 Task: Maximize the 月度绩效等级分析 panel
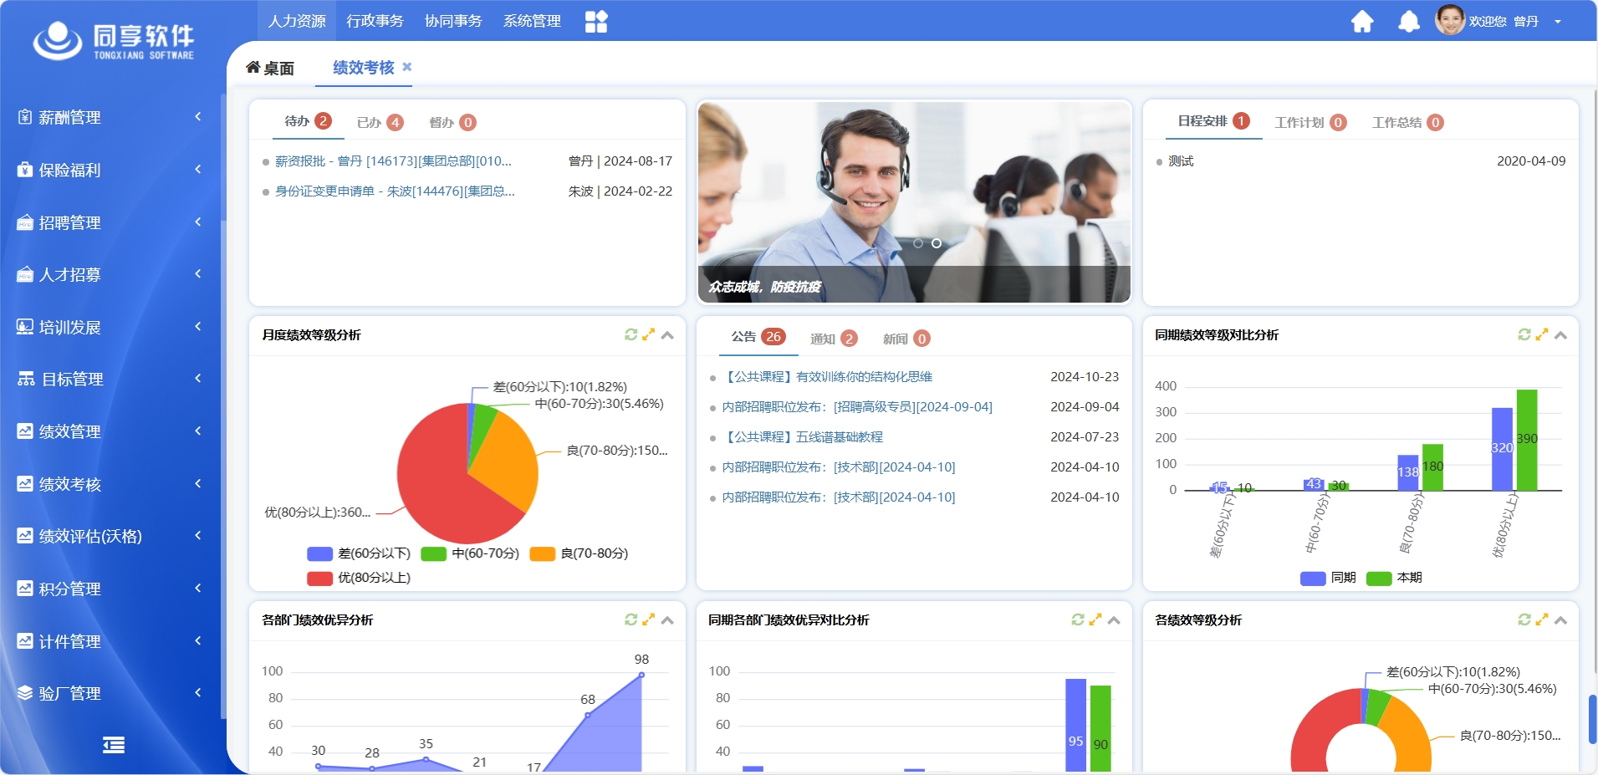(x=648, y=334)
